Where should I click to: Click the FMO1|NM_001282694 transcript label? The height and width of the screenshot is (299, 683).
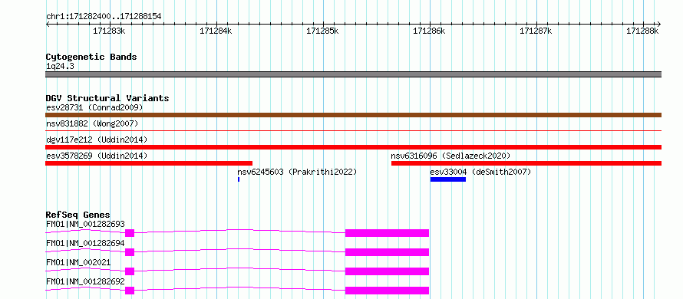[85, 243]
